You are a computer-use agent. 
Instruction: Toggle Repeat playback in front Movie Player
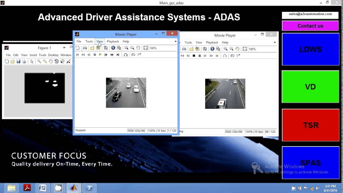133,55
